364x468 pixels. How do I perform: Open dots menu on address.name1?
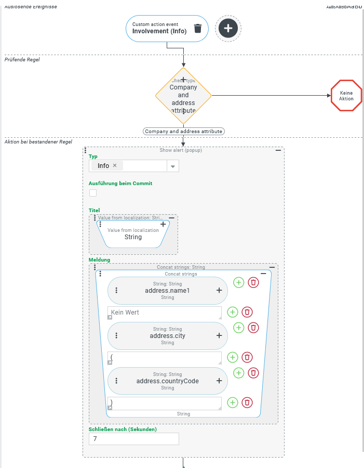(x=116, y=290)
